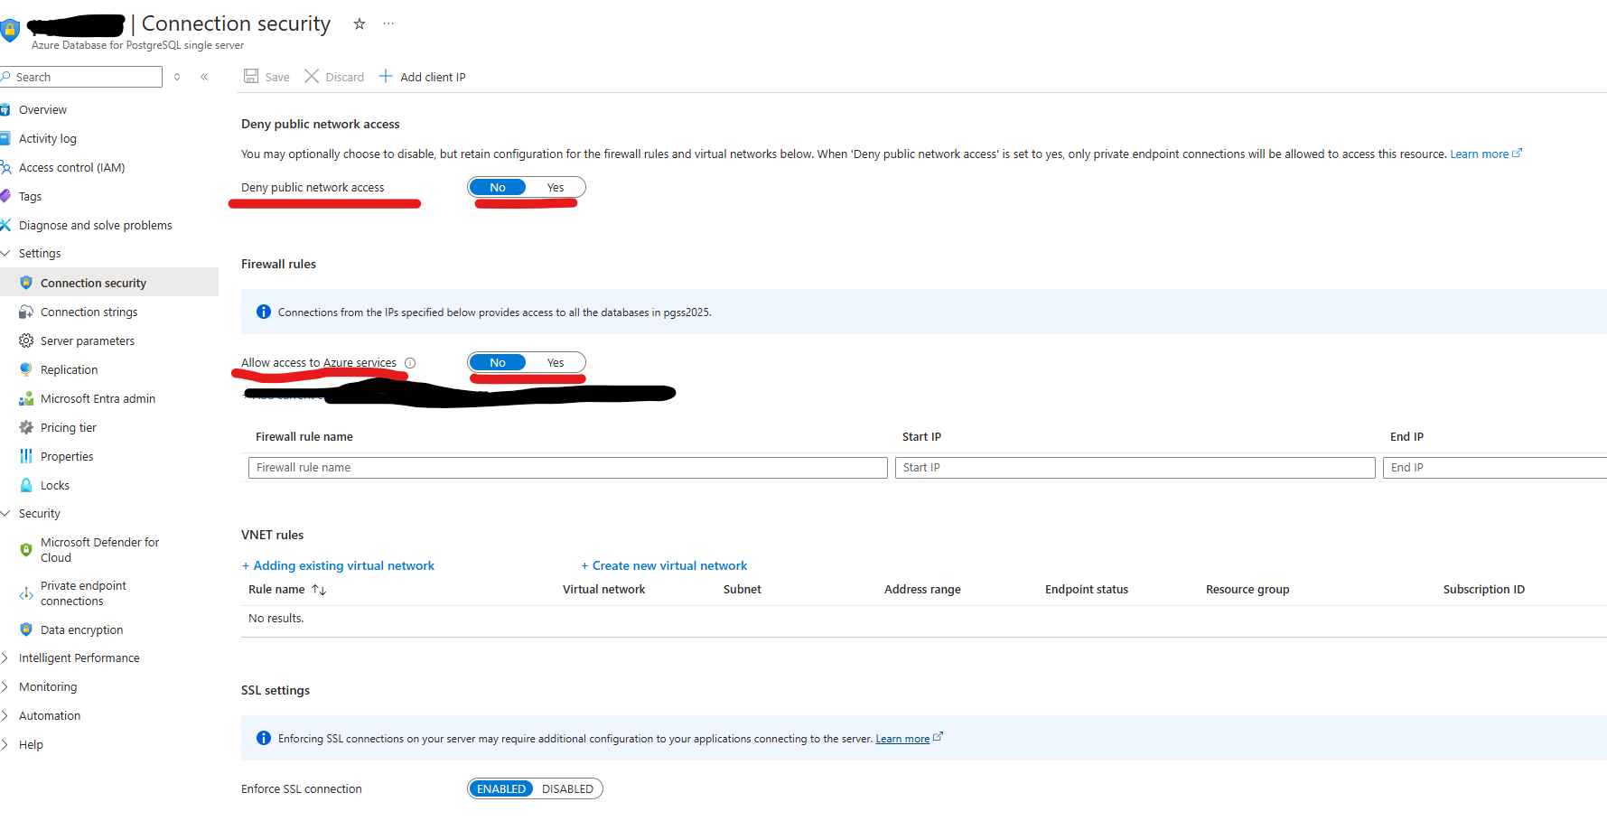Screen dimensions: 1607x830
Task: Click the favorite star icon
Action: coord(360,23)
